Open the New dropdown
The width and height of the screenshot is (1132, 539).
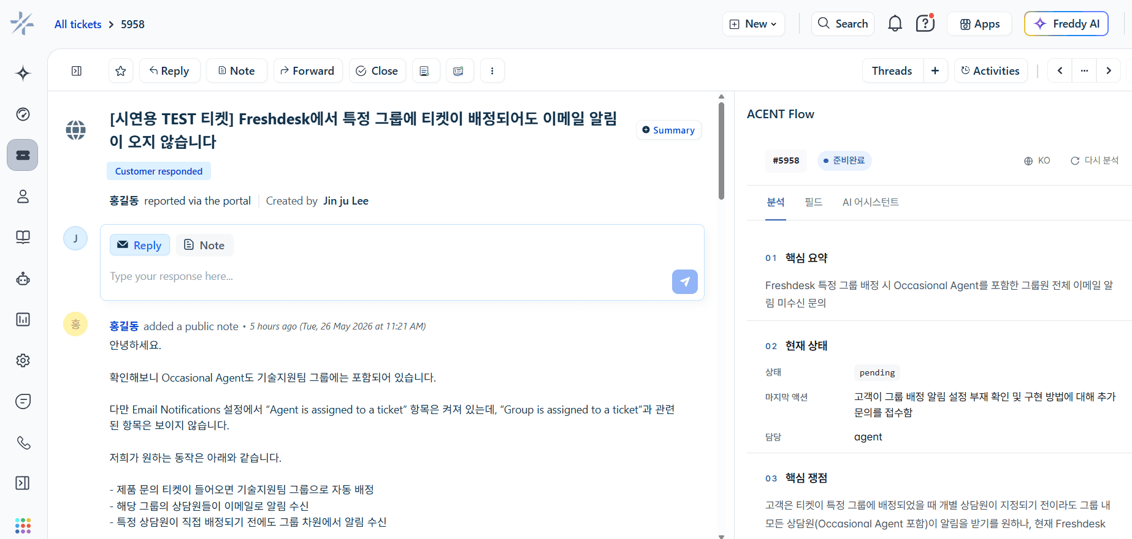click(754, 24)
